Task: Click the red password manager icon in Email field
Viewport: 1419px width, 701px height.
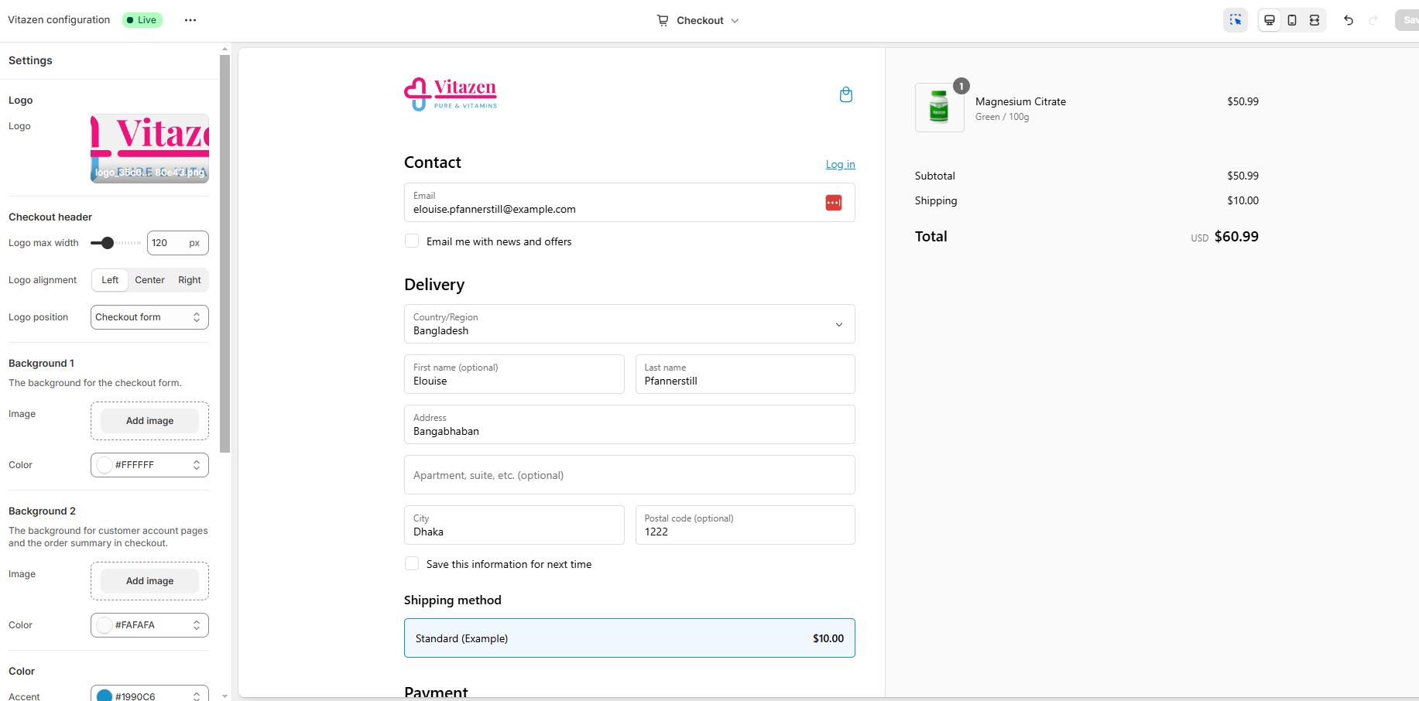Action: [834, 203]
